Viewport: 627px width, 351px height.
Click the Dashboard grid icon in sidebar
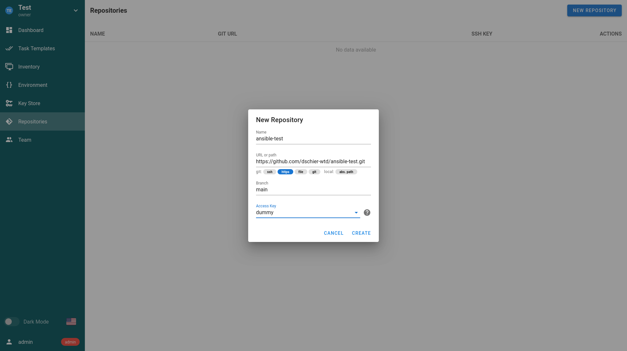[9, 30]
